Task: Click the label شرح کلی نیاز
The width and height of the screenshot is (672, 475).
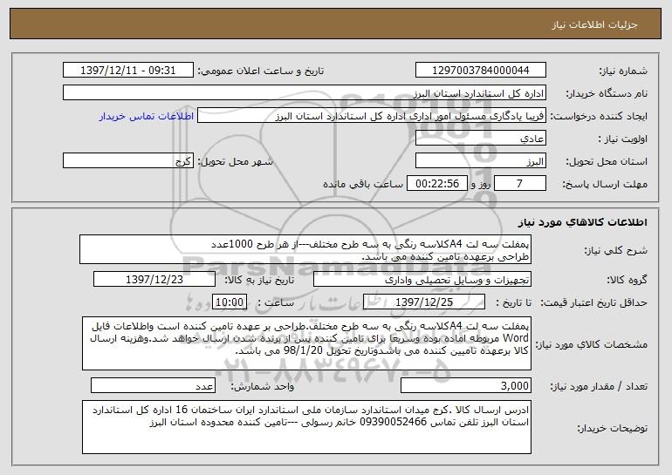Action: tap(616, 250)
